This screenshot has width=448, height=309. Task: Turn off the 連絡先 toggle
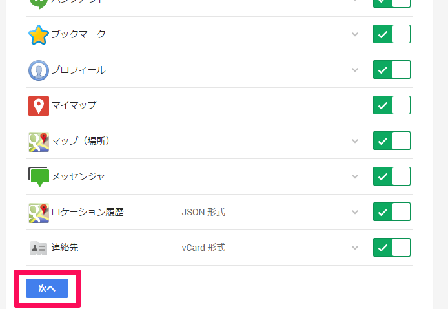click(x=391, y=248)
